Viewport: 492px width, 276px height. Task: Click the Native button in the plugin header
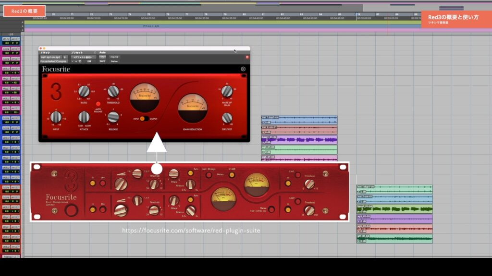114,61
